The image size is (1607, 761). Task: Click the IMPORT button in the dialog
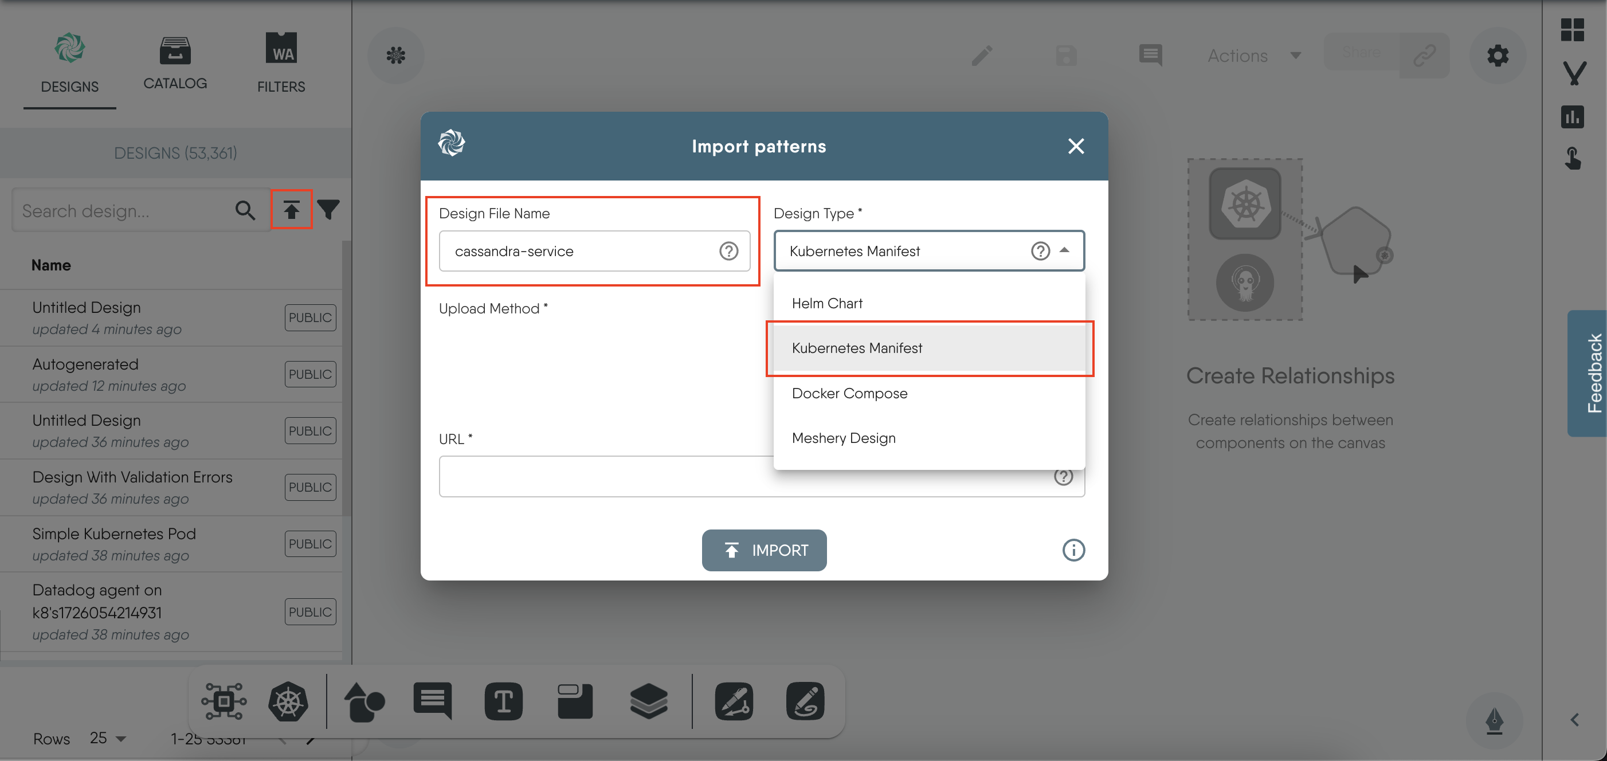coord(764,550)
